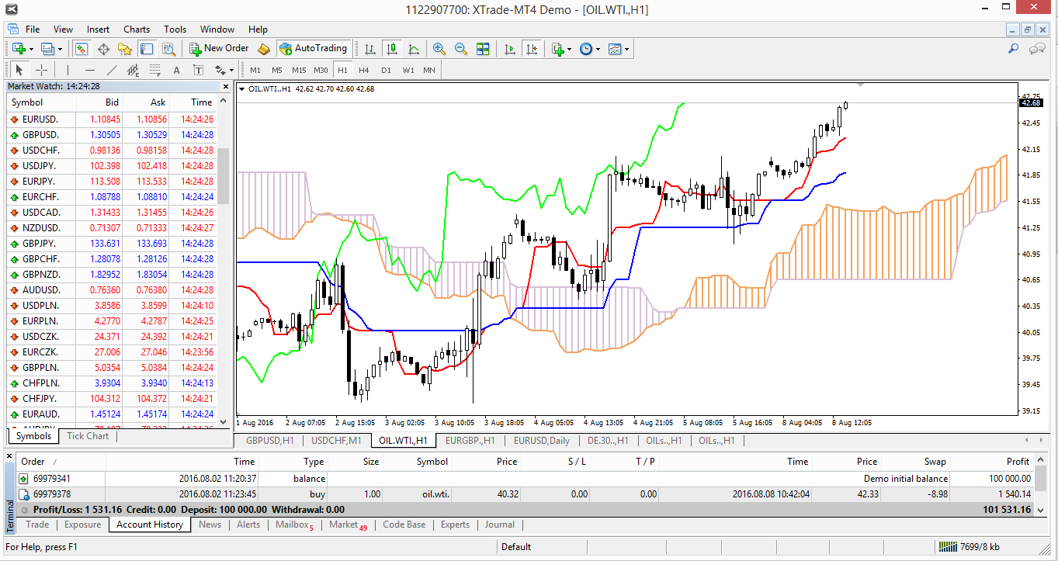Open the indicators list dropdown
The image size is (1058, 561).
click(x=570, y=49)
